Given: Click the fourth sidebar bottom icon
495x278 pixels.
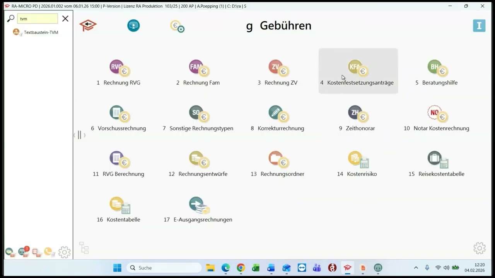Looking at the screenshot, I should (49, 252).
